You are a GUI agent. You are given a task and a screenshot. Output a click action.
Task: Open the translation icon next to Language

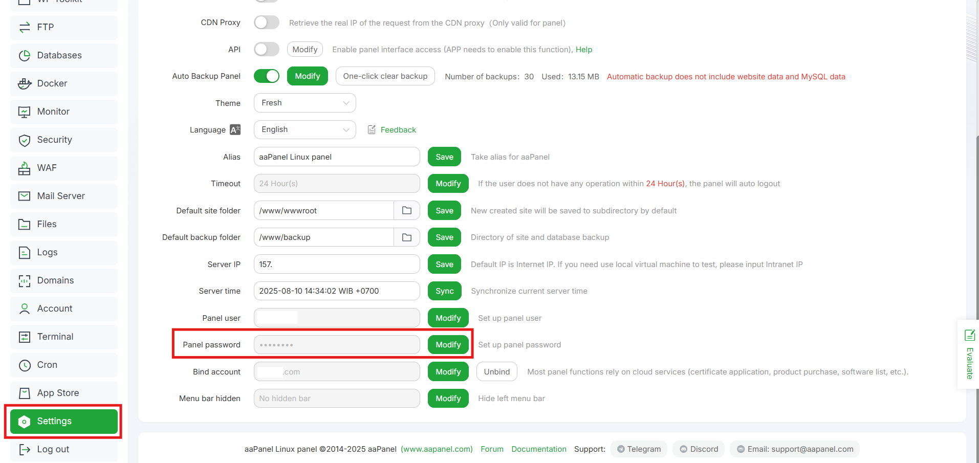[235, 129]
